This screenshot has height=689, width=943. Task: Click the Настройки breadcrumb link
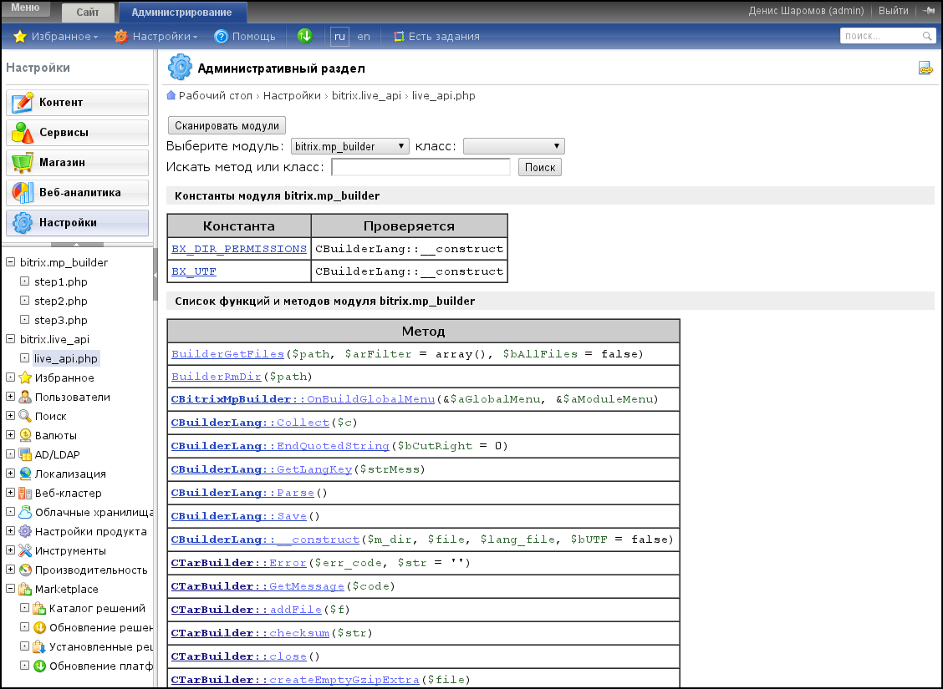point(292,95)
